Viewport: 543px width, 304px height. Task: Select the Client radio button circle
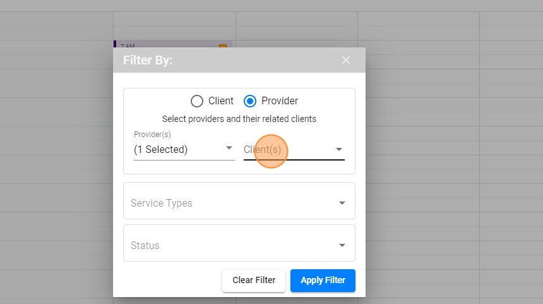(x=197, y=101)
